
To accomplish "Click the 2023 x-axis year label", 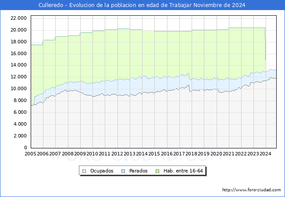I will click(253, 154).
